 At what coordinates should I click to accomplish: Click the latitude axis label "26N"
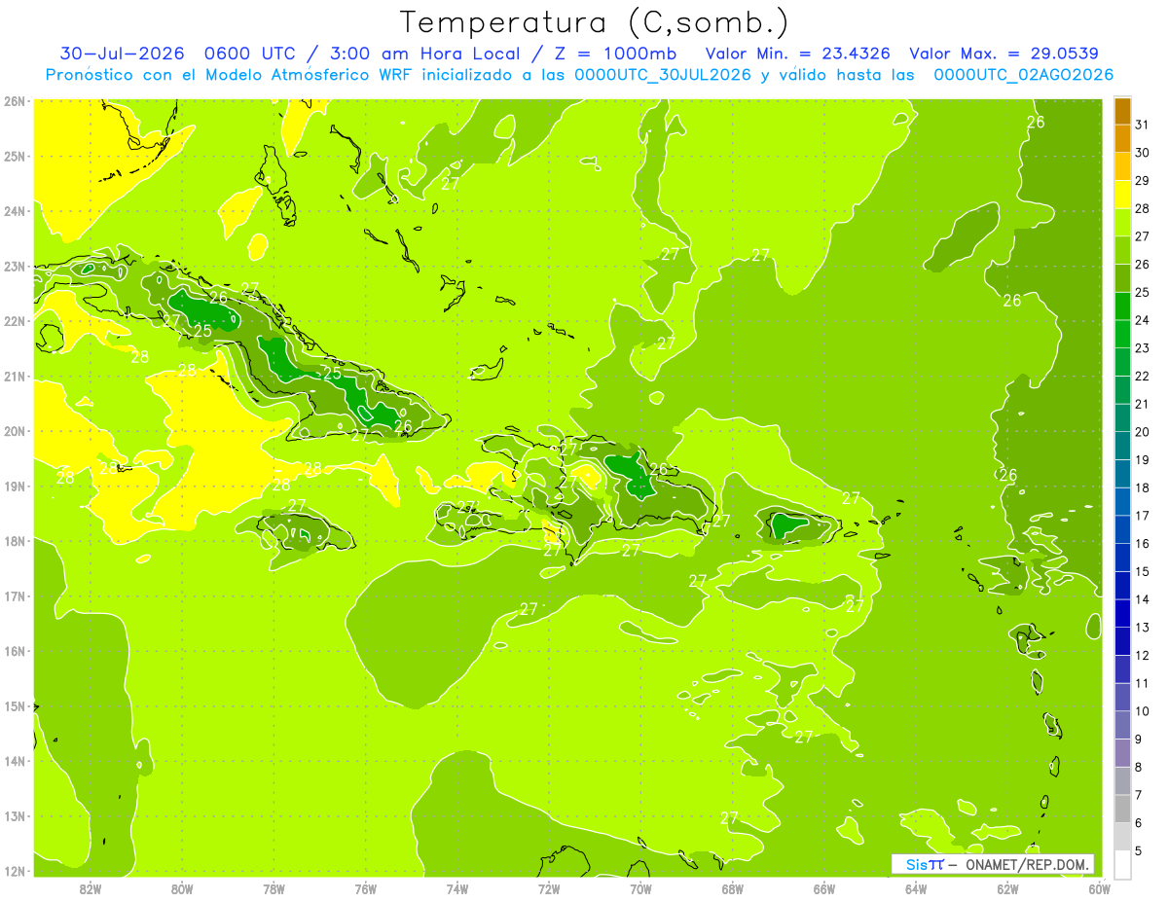[14, 101]
